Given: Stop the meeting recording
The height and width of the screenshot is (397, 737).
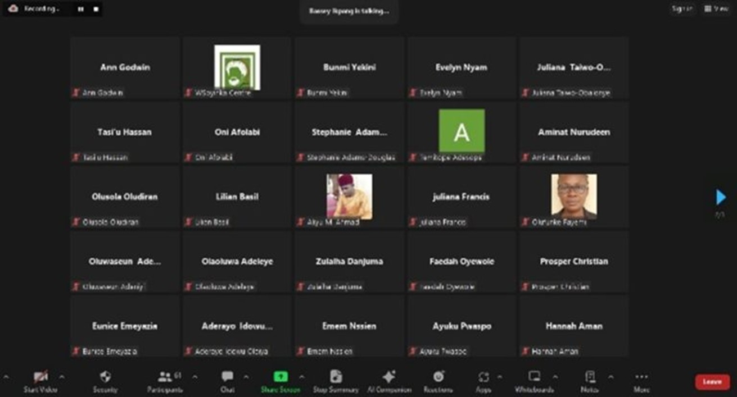Looking at the screenshot, I should point(96,9).
